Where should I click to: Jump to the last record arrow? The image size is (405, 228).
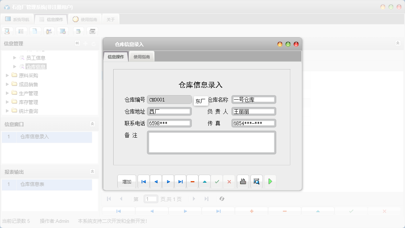(180, 181)
